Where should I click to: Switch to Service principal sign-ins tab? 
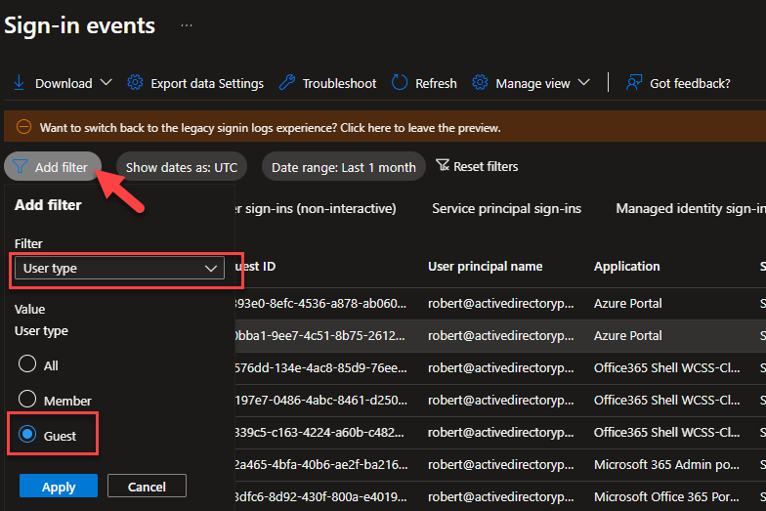click(506, 208)
